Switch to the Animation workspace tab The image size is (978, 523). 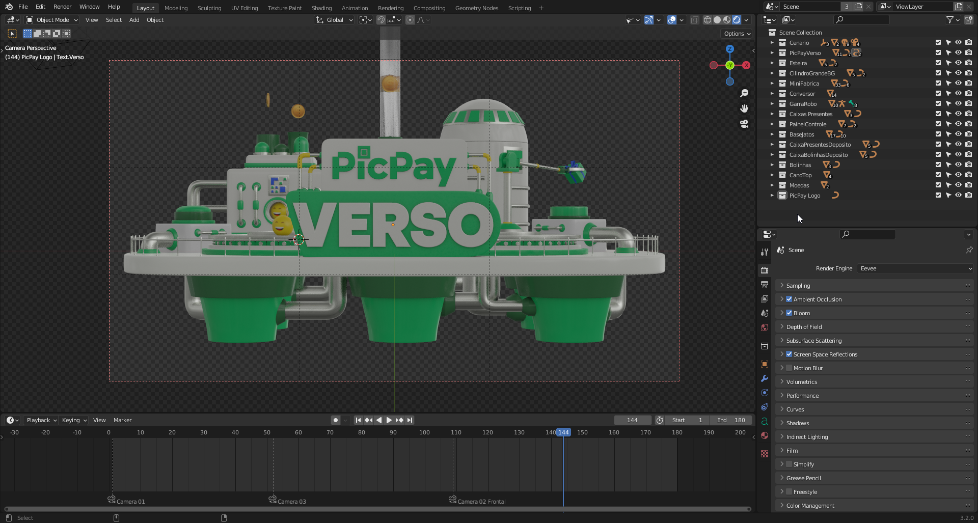click(x=355, y=8)
